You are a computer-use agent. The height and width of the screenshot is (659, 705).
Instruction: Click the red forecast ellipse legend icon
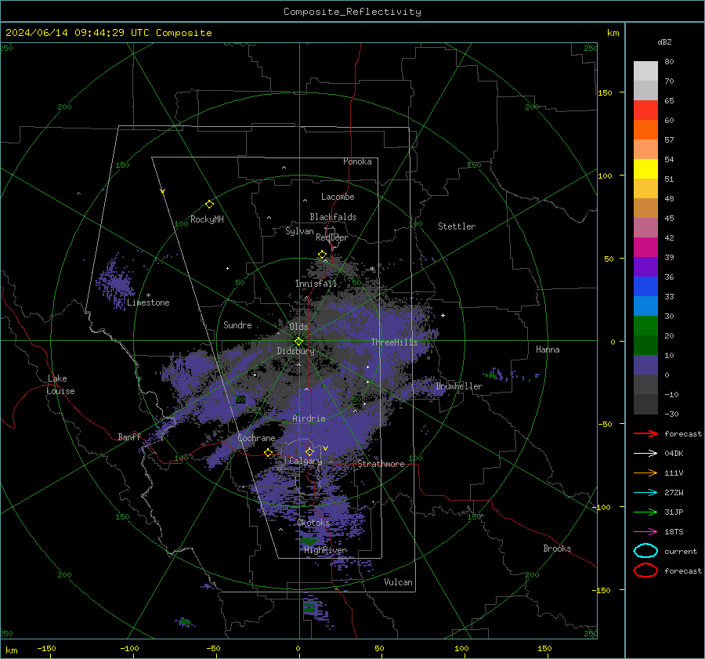[645, 570]
